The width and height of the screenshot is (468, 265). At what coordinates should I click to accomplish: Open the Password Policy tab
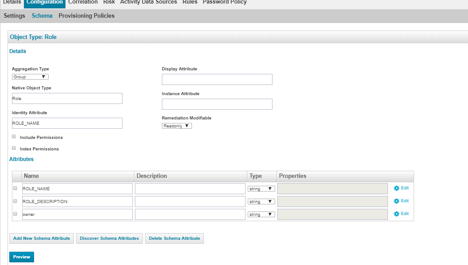point(224,2)
